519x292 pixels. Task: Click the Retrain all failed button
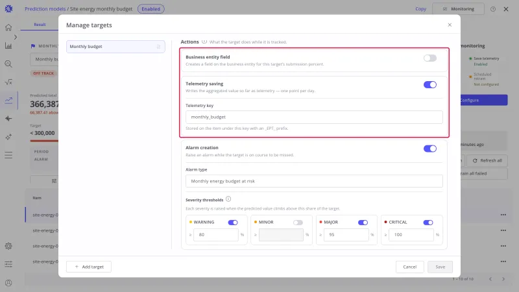coord(483,173)
